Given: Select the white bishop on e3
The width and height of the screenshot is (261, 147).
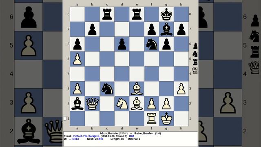Looking at the screenshot, I should click(x=137, y=89).
